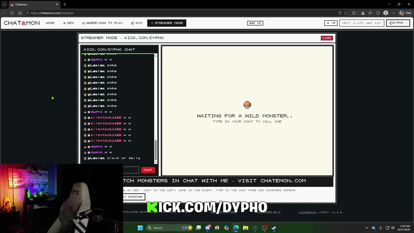
Task: Click the pokeball icon in the game pane
Action: point(247,105)
